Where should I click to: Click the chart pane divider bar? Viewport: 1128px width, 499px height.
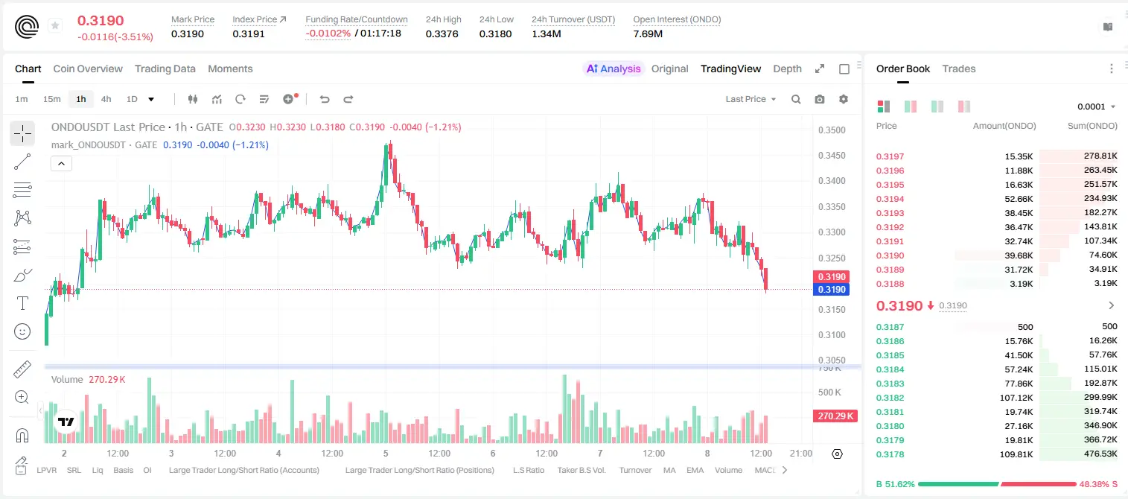click(453, 366)
